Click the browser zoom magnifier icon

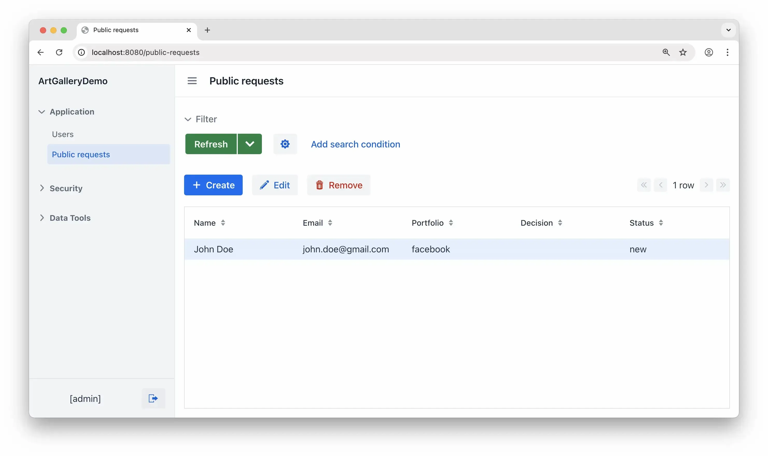pyautogui.click(x=666, y=52)
